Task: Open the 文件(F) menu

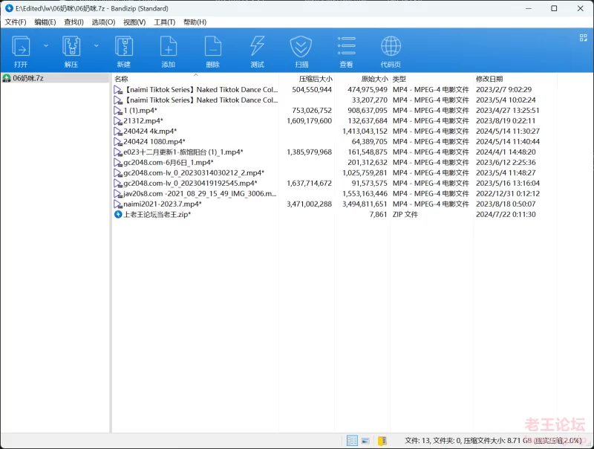Action: (x=16, y=22)
